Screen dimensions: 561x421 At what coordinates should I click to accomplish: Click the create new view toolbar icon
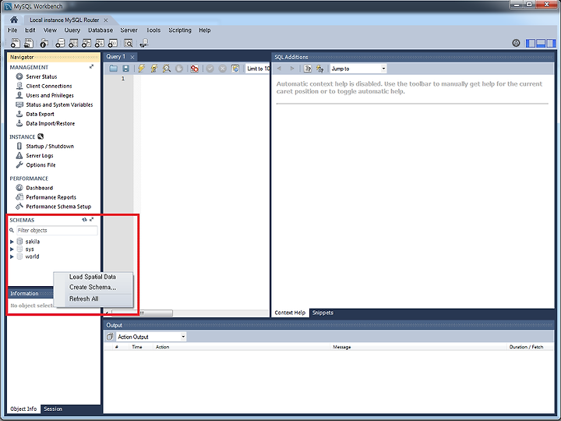pyautogui.click(x=86, y=44)
